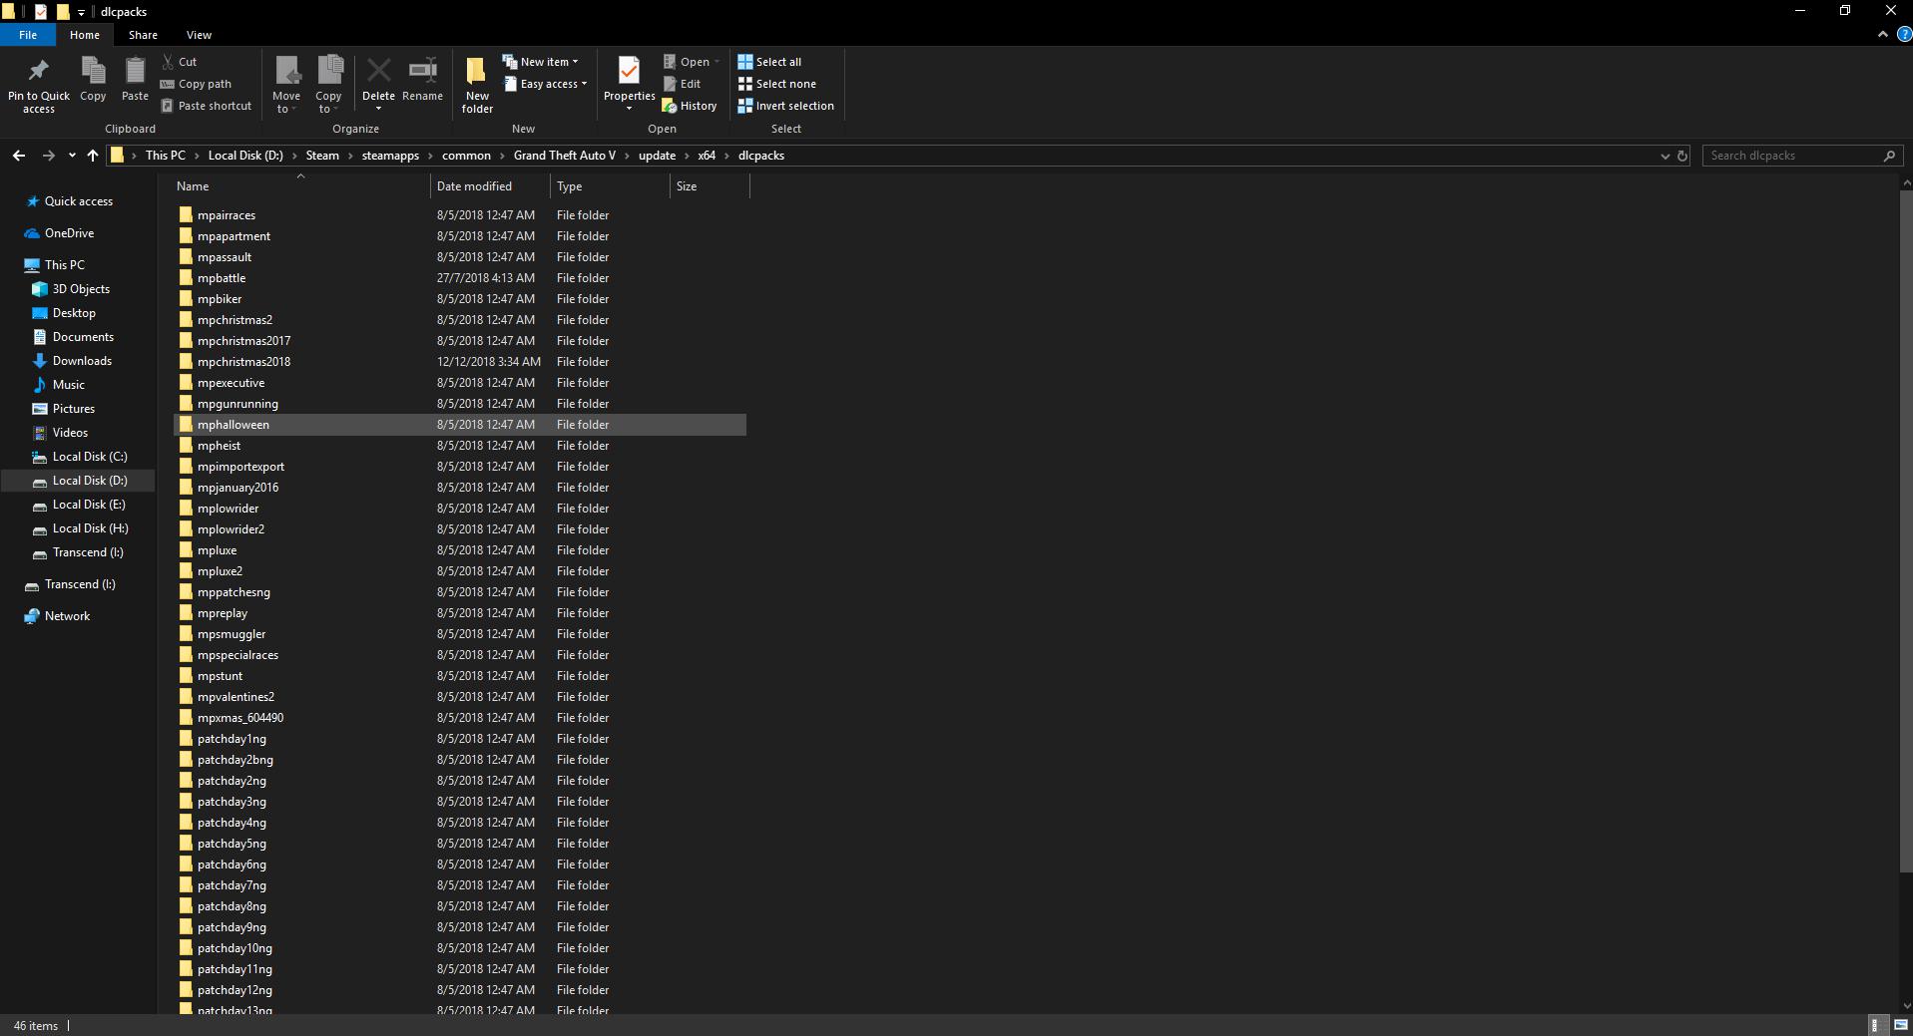Click the Pin to Quick access icon
This screenshot has height=1036, width=1913.
point(39,72)
